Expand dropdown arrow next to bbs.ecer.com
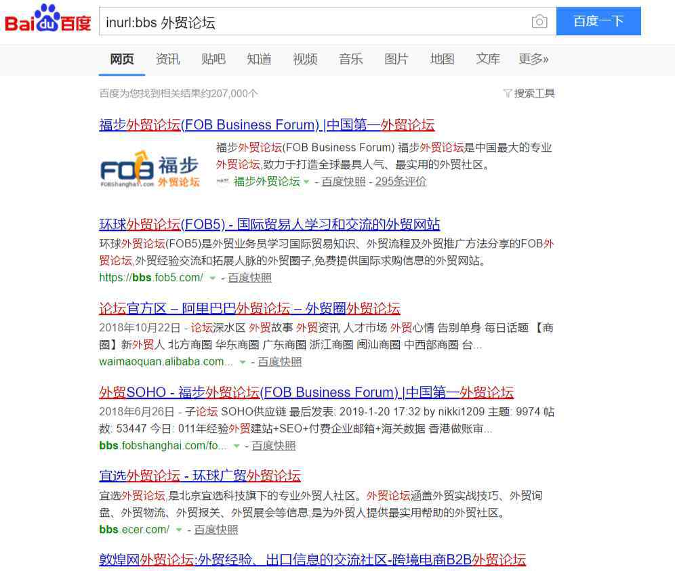Viewport: 675px width, 571px height. click(x=179, y=530)
